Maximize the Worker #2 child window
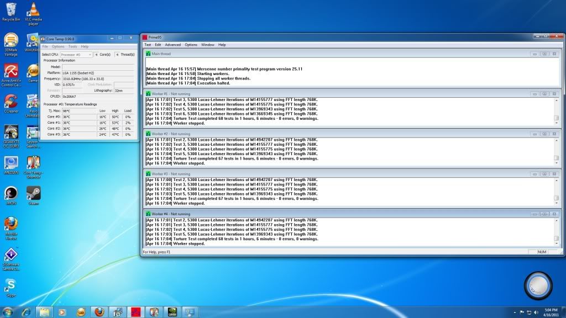The image size is (566, 318). (x=544, y=134)
